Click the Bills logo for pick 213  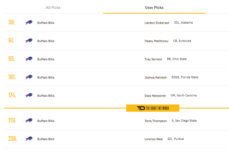29,121
